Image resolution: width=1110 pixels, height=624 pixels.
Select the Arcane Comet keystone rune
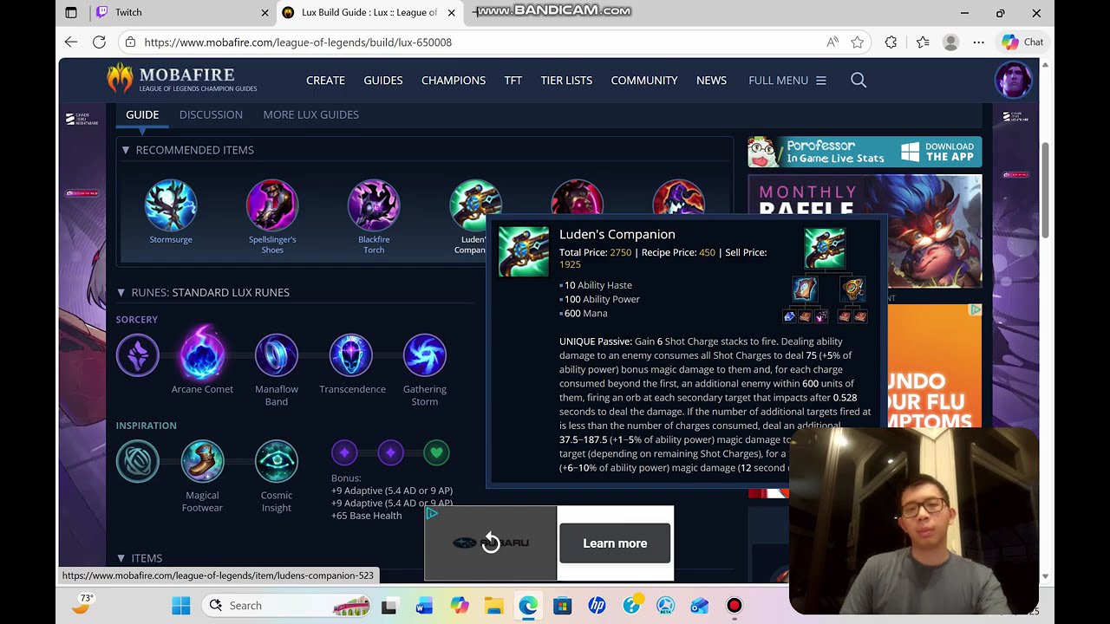tap(202, 354)
